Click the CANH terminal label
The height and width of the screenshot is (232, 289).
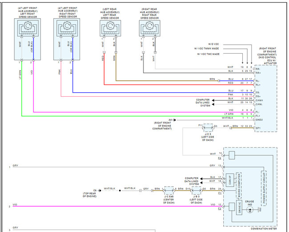coord(259,100)
